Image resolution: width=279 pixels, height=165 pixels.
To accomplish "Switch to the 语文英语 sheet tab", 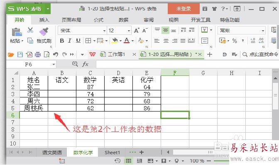I will (52, 153).
